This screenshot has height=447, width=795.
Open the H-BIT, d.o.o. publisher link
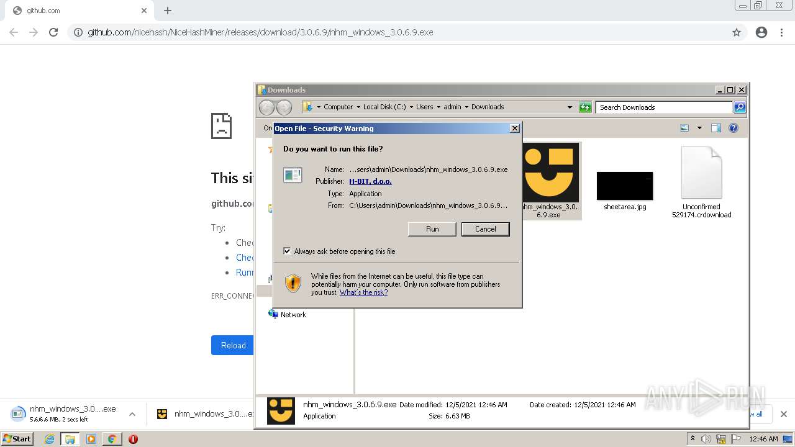click(370, 181)
